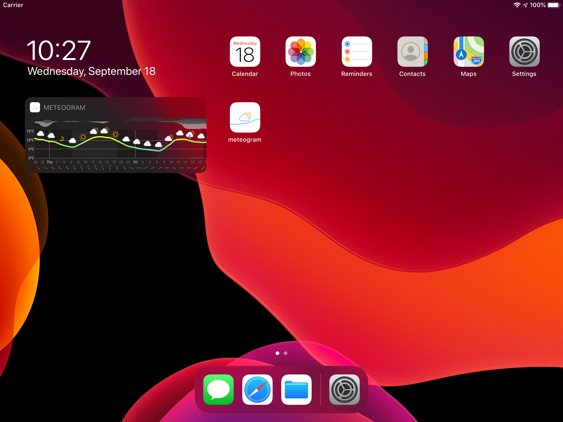Launch the Photos app

[x=300, y=52]
